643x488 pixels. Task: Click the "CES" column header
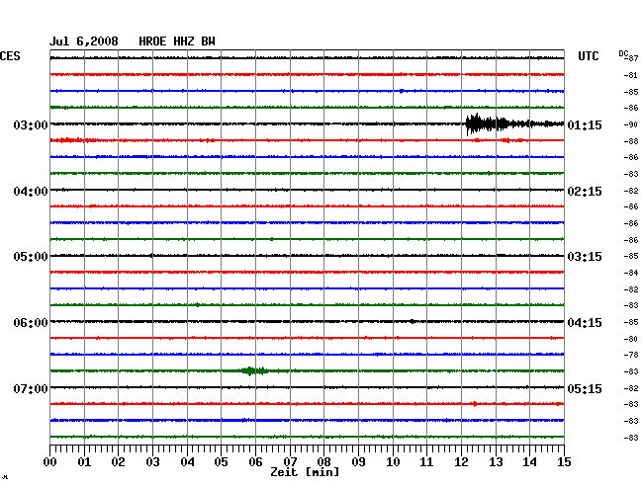tap(10, 56)
